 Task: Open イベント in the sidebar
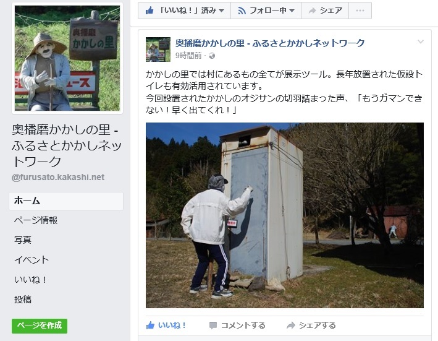(x=32, y=260)
